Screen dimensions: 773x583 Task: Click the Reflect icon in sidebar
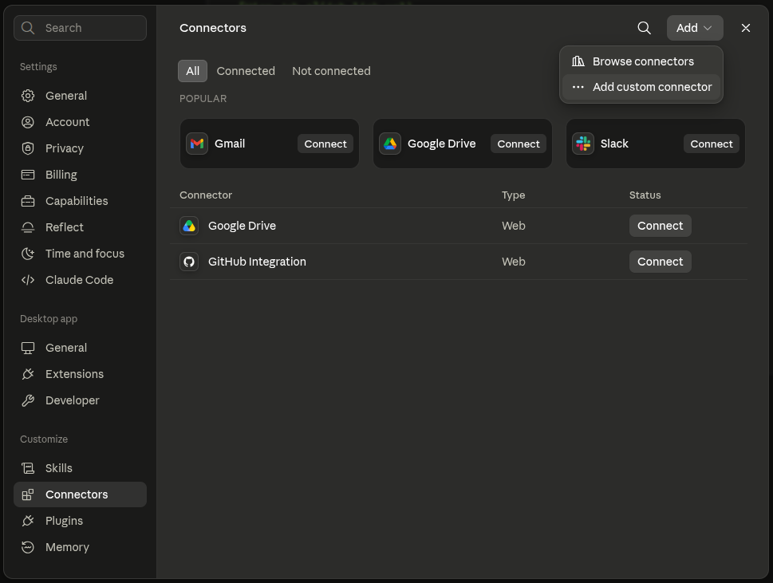click(x=28, y=227)
